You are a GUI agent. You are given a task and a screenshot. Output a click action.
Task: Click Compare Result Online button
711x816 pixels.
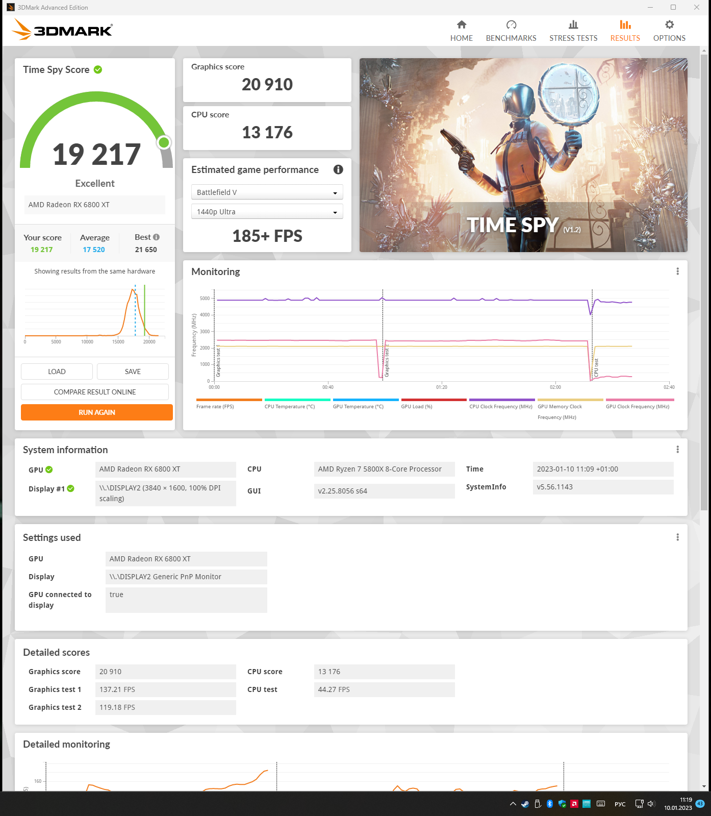(95, 392)
